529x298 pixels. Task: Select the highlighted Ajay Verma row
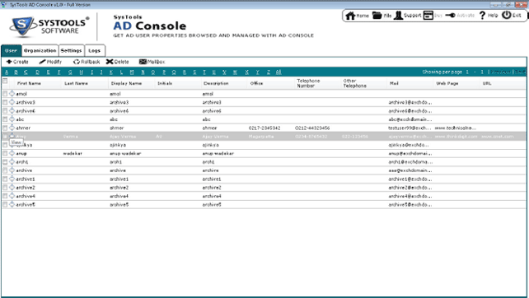[264, 136]
